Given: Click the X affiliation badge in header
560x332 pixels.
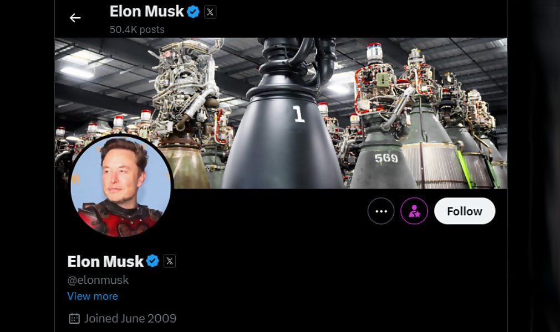Looking at the screenshot, I should pyautogui.click(x=210, y=12).
